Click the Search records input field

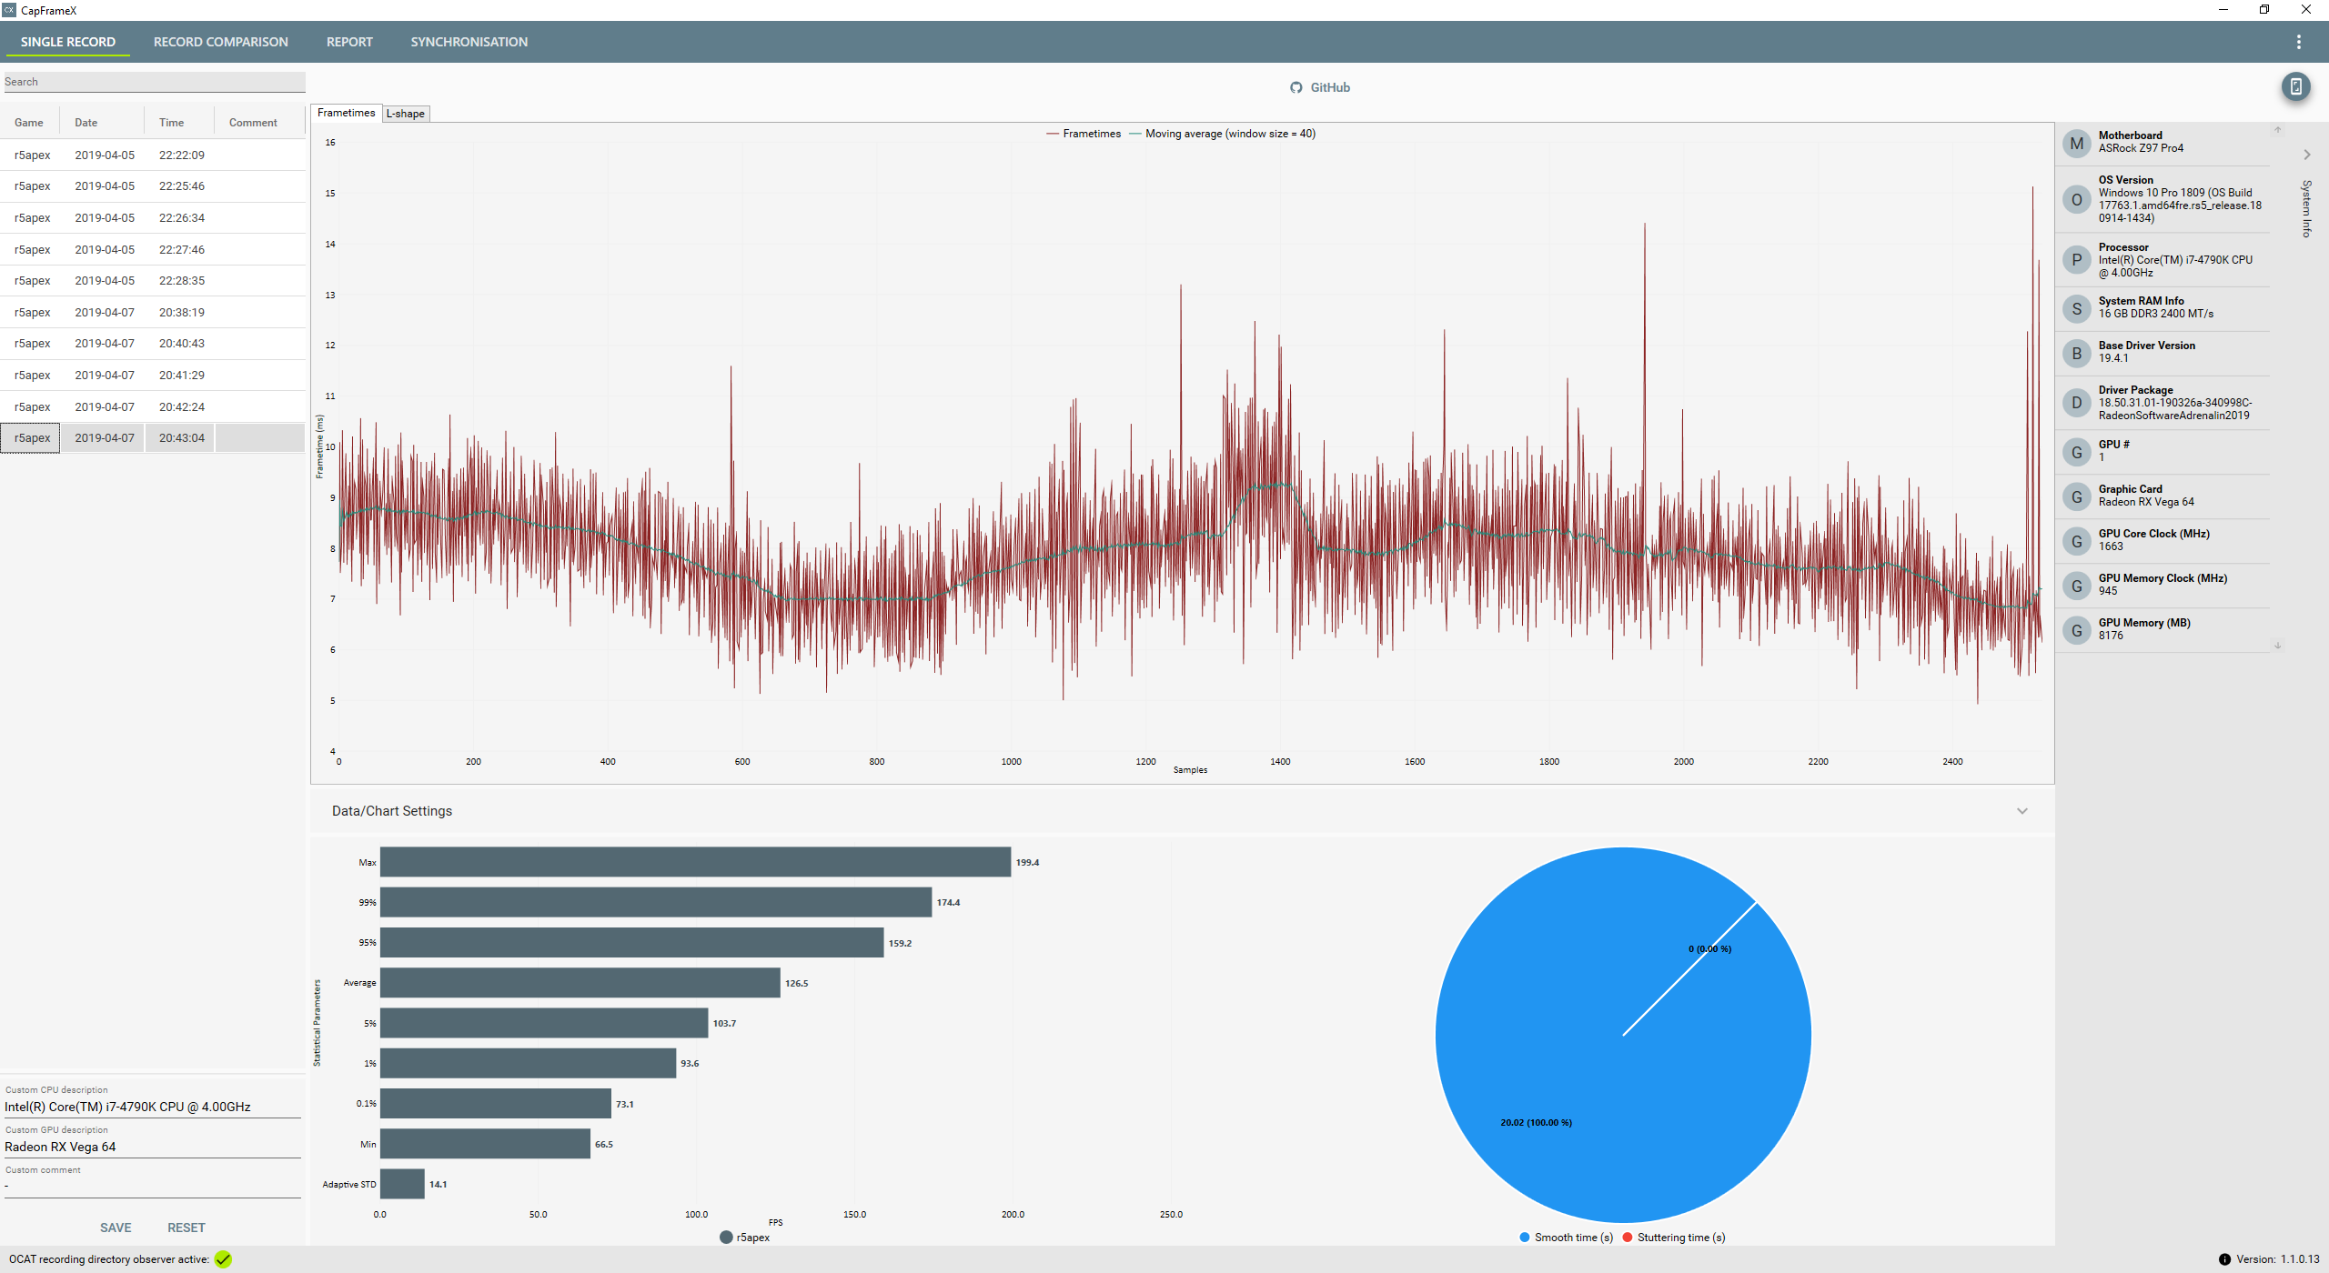153,82
